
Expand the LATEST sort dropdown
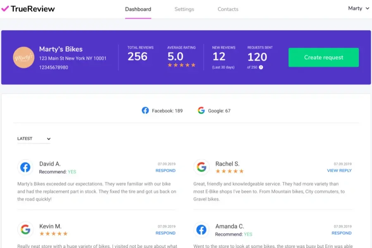(x=34, y=139)
